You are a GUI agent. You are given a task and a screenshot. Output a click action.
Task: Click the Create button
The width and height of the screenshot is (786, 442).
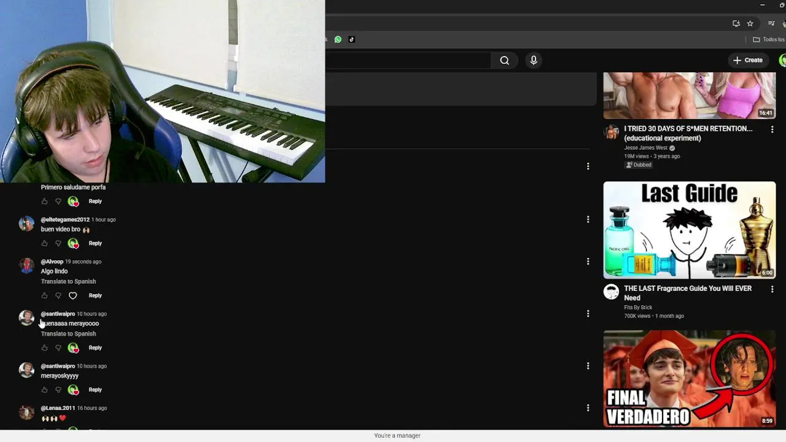click(x=747, y=60)
